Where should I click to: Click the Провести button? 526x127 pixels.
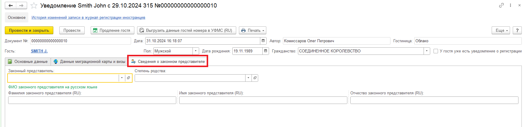(x=72, y=30)
